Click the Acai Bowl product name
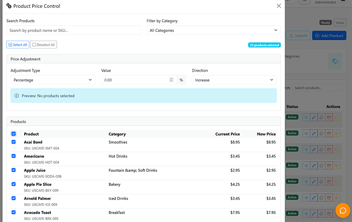This screenshot has width=352, height=222. point(33,142)
